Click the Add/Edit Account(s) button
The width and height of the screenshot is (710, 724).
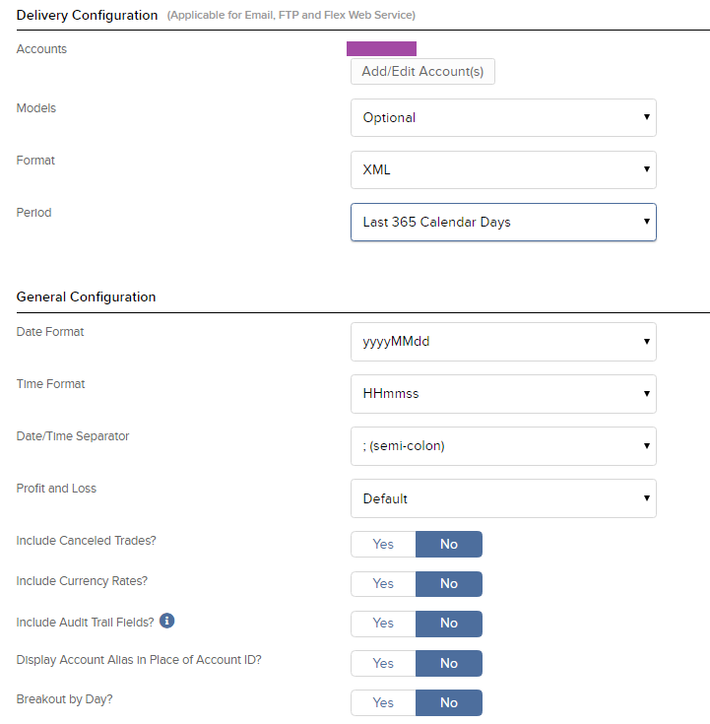click(x=422, y=72)
